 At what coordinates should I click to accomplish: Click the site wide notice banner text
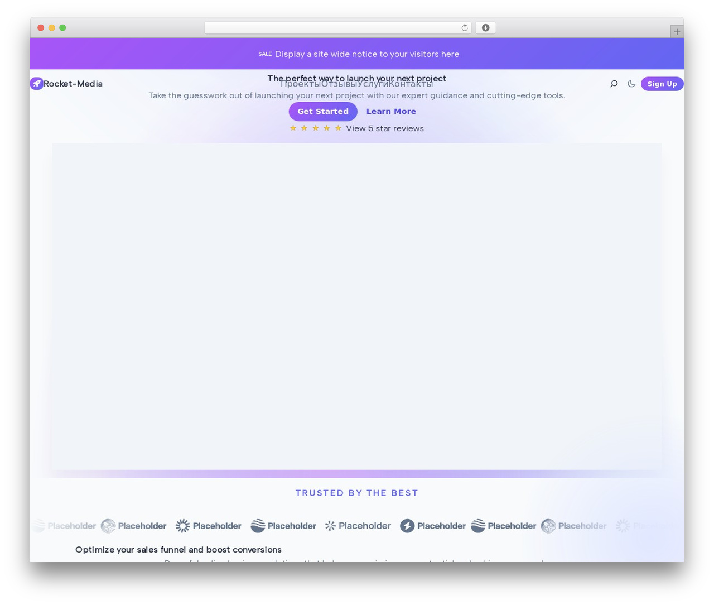(367, 54)
